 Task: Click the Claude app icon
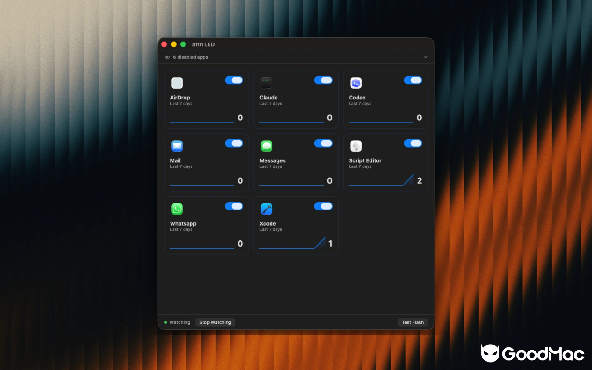pos(266,83)
